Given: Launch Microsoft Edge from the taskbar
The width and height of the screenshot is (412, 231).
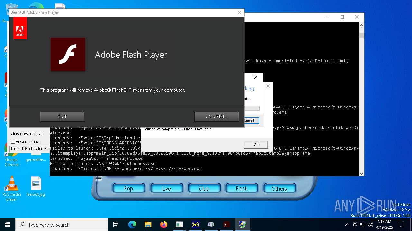Looking at the screenshot, I should point(132,225).
